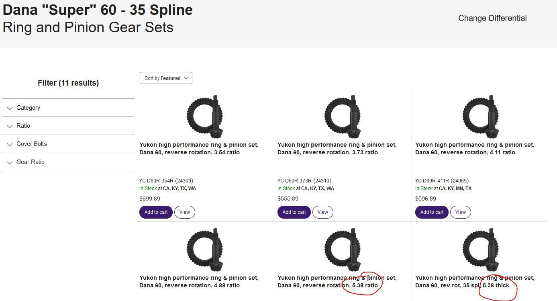The height and width of the screenshot is (301, 557).
Task: Add the 3.73 ratio set to cart
Action: click(x=294, y=212)
